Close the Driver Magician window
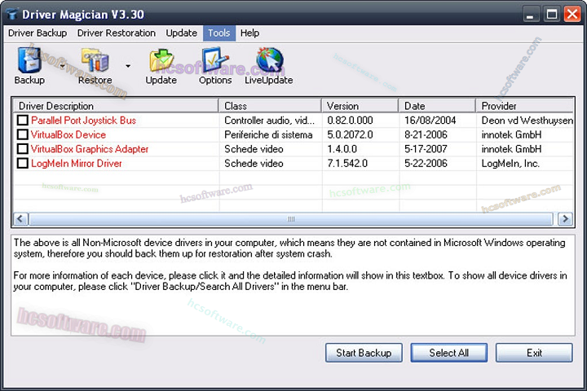The height and width of the screenshot is (391, 587). point(572,15)
